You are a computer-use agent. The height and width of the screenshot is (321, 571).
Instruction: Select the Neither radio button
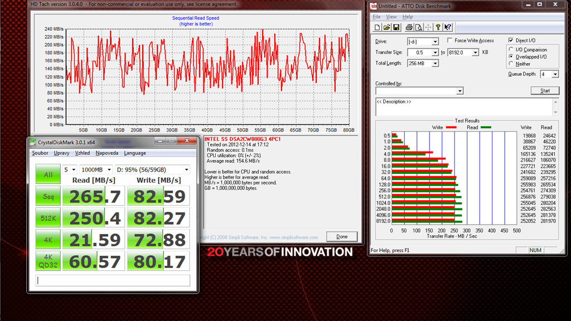[511, 64]
